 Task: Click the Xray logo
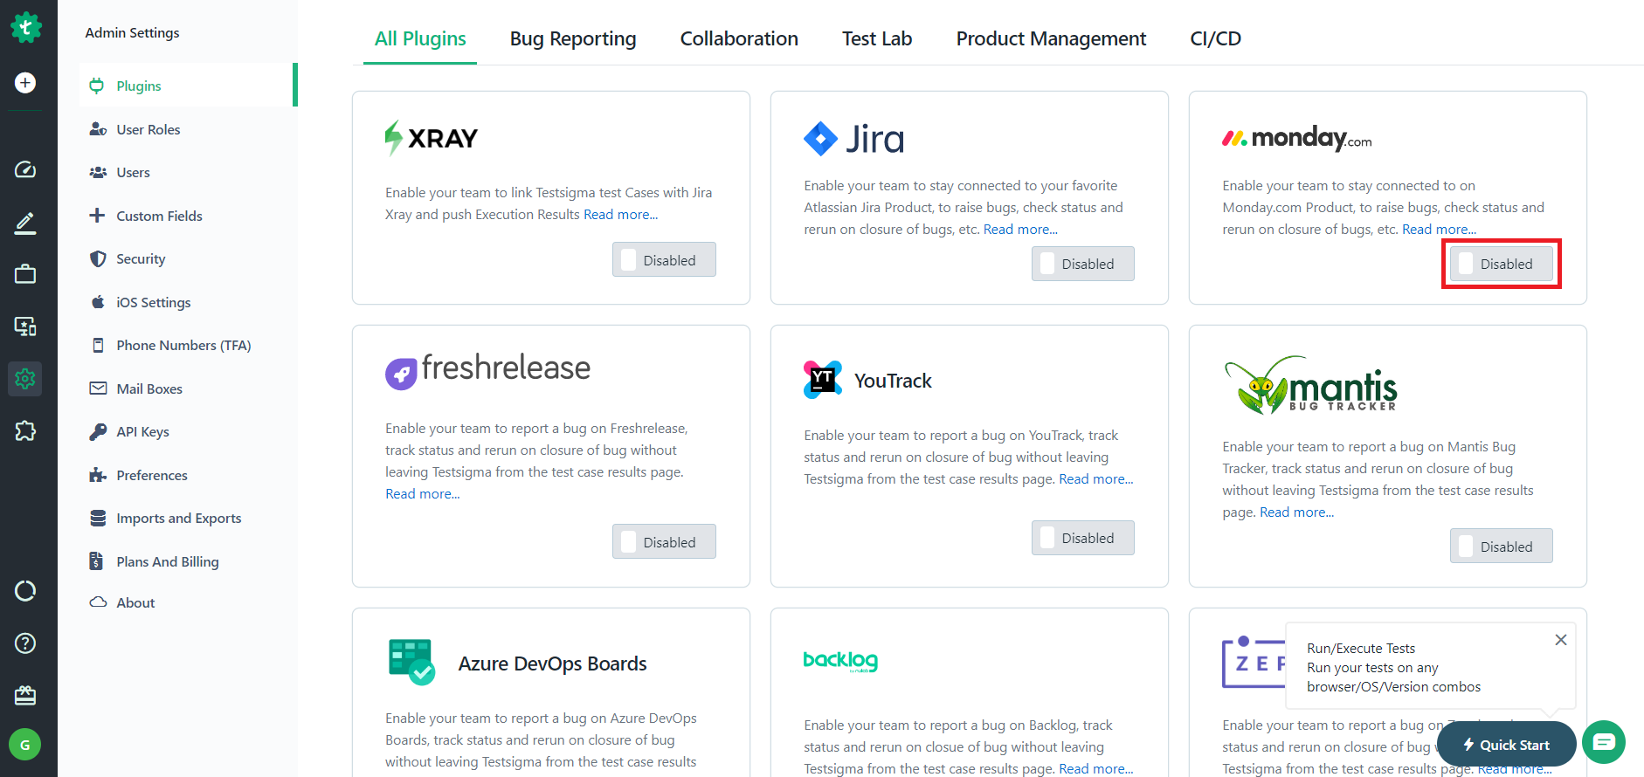[x=432, y=138]
